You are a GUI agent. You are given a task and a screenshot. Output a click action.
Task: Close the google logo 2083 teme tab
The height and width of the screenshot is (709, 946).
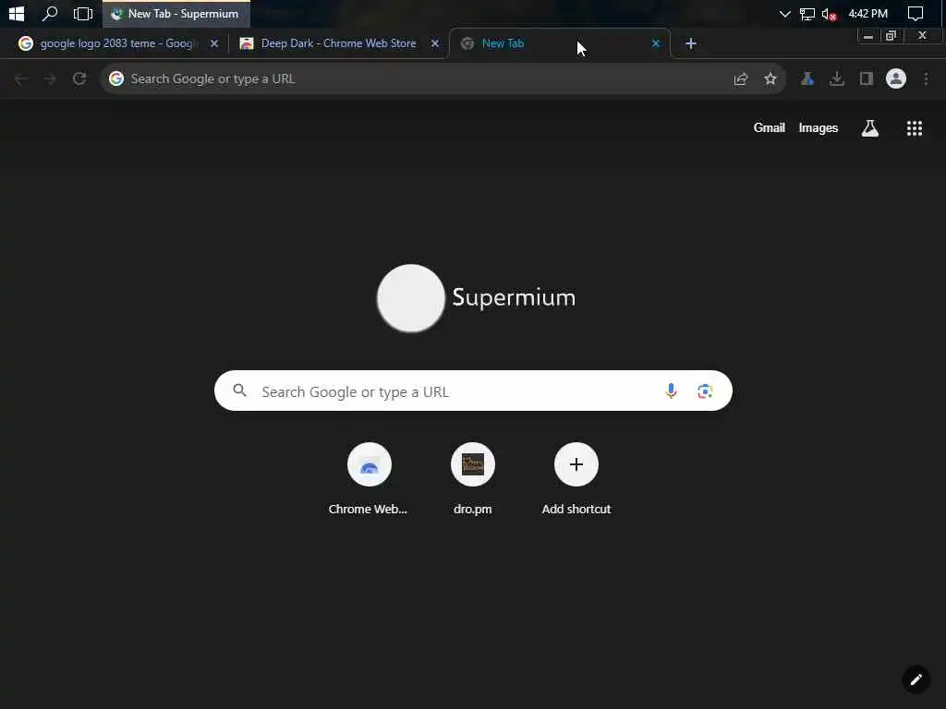pos(213,43)
